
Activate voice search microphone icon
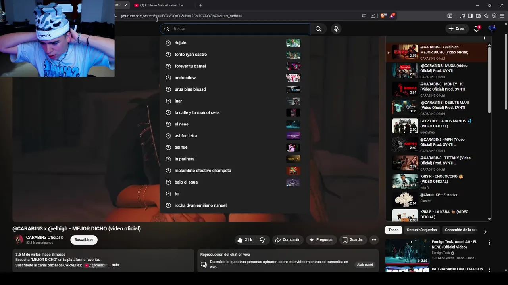click(x=336, y=28)
